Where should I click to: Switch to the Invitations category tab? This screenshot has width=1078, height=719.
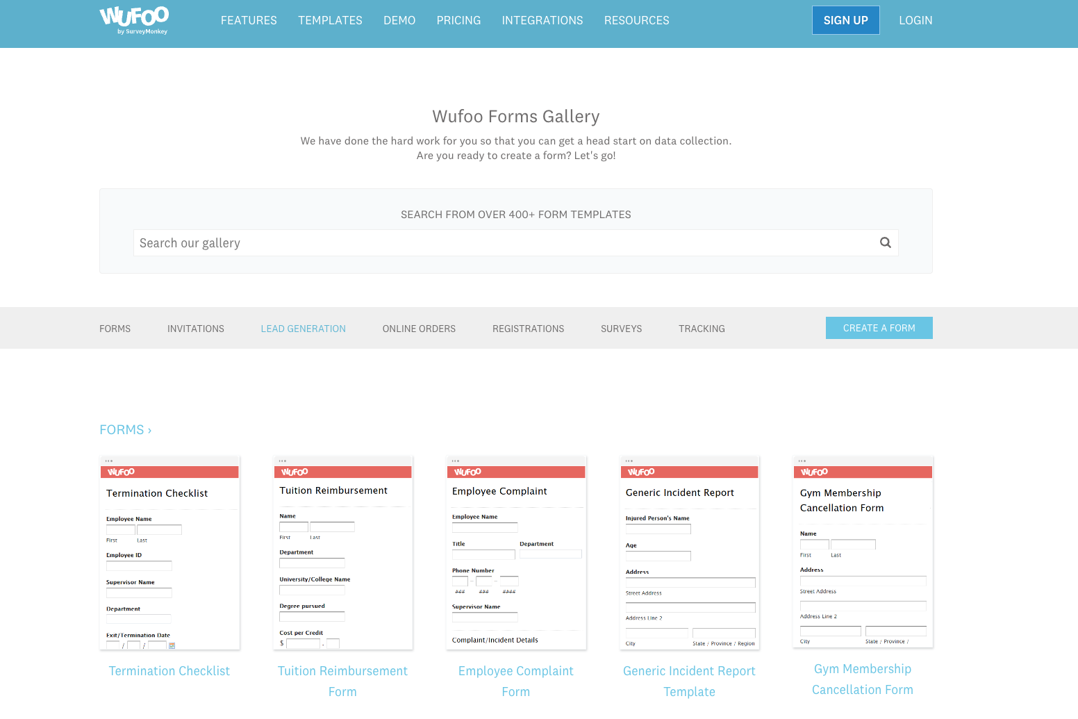(x=196, y=329)
